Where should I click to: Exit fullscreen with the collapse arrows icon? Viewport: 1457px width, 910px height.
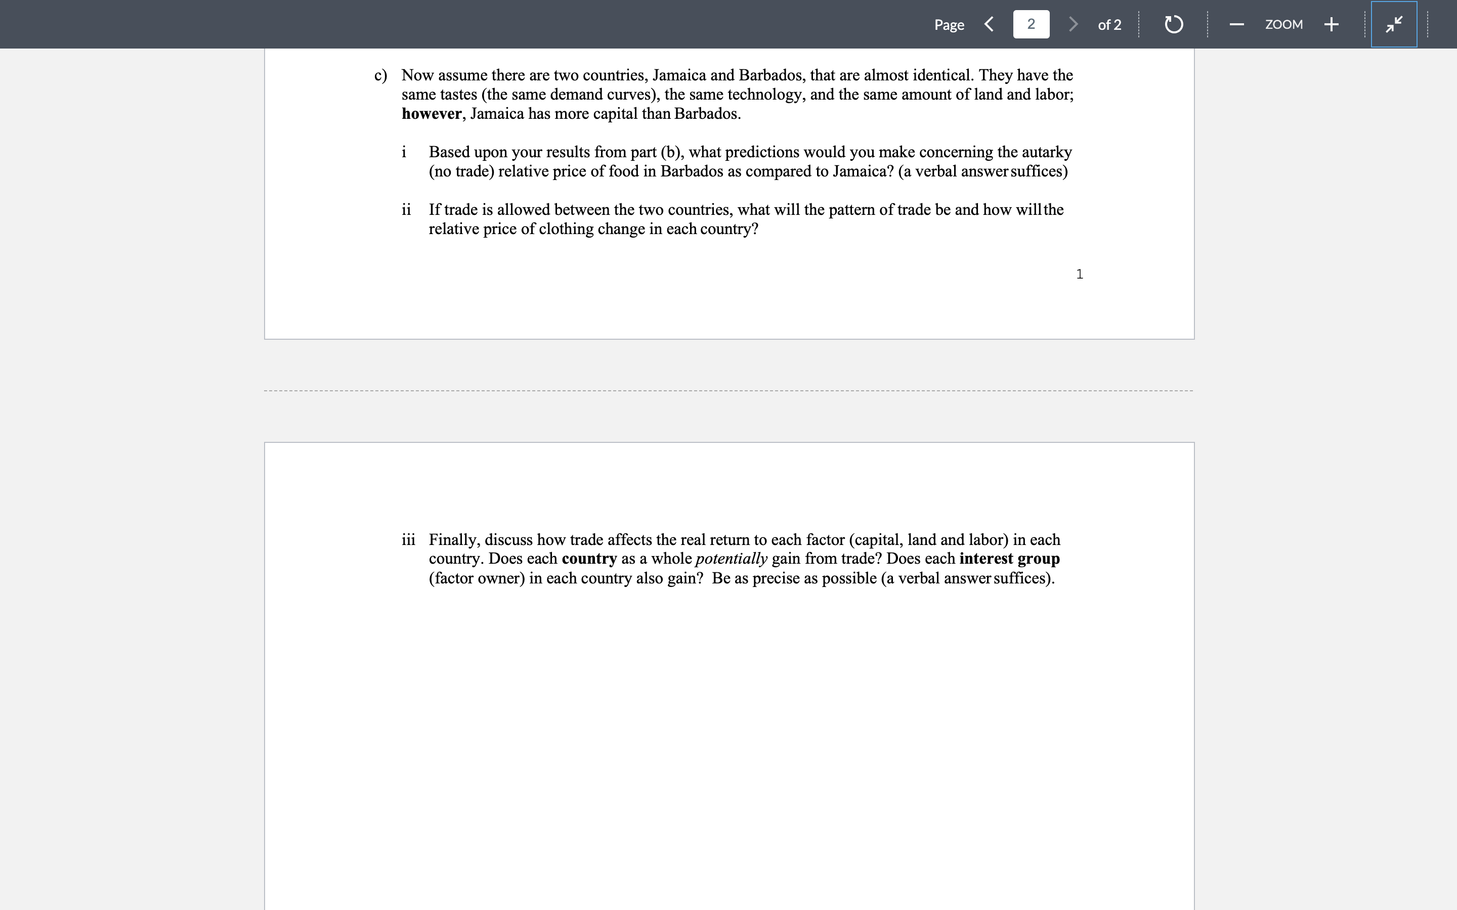1394,25
